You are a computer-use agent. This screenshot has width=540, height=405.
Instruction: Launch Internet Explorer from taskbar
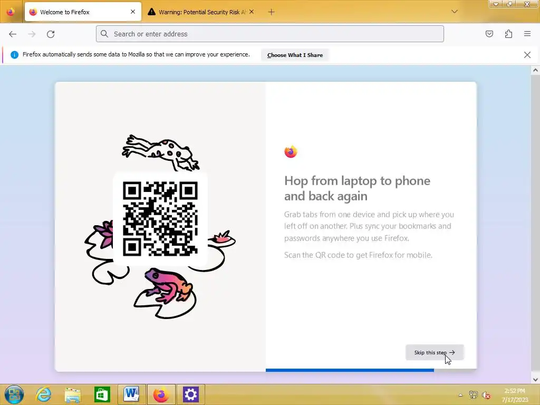pyautogui.click(x=43, y=394)
